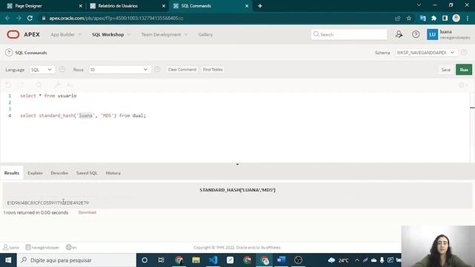Click the Find icon in editor toolbar

[x=39, y=85]
